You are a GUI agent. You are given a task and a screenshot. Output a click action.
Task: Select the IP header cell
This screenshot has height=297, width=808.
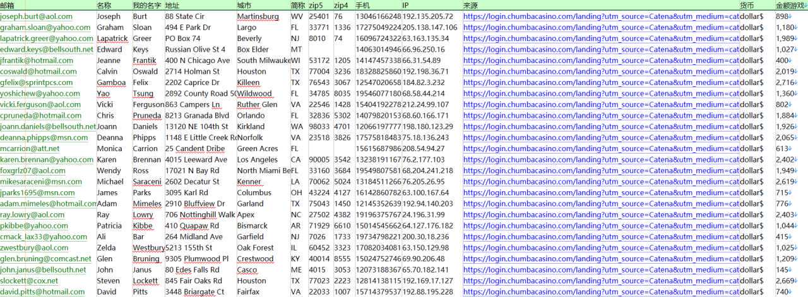406,5
